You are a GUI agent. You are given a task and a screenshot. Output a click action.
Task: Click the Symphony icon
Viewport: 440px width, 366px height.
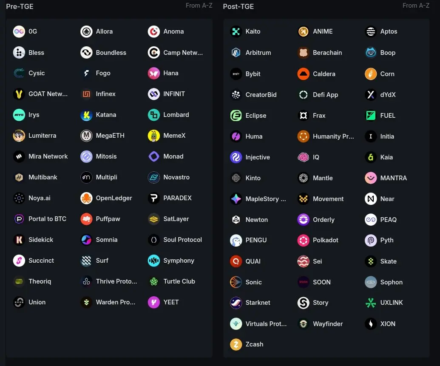(154, 261)
